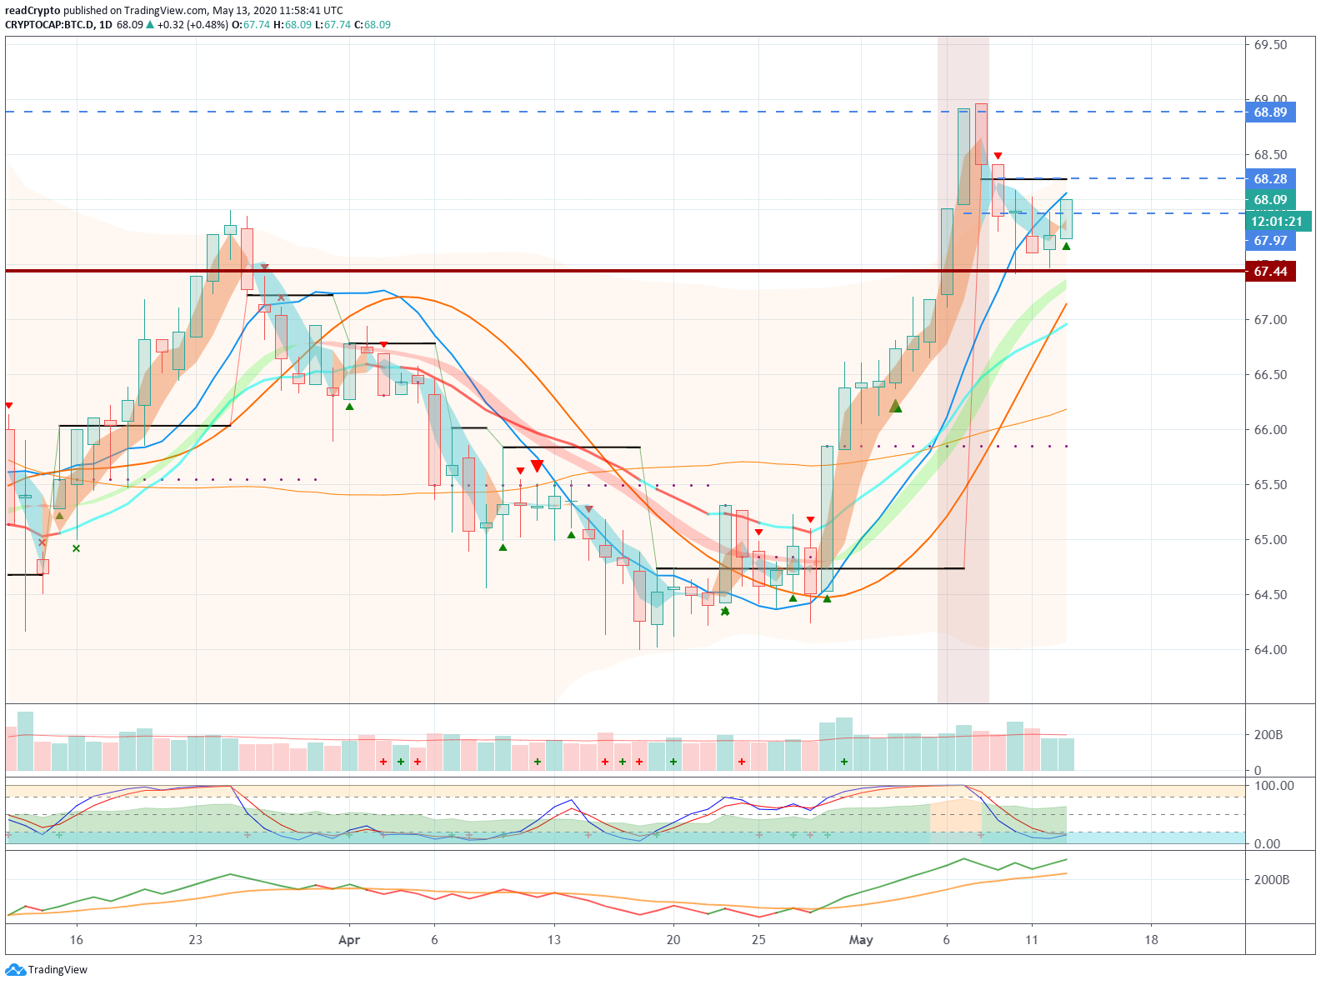Click the 25 date label
The height and width of the screenshot is (985, 1321).
click(x=758, y=940)
